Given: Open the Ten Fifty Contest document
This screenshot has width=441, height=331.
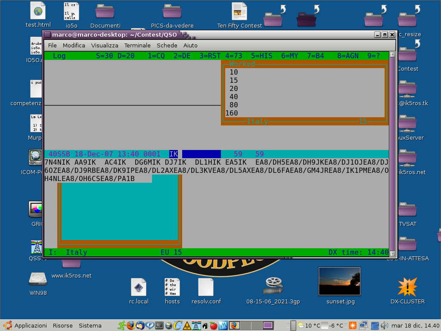Looking at the screenshot, I should 239,11.
